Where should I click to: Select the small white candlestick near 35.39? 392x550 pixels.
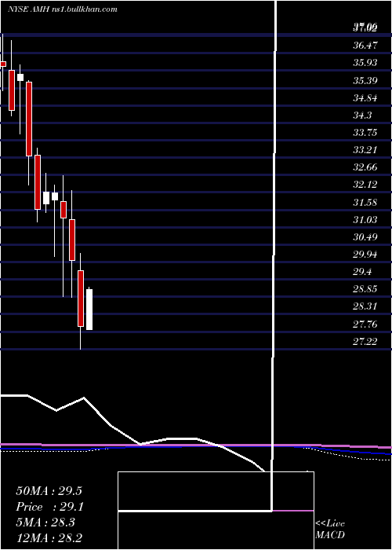20,77
